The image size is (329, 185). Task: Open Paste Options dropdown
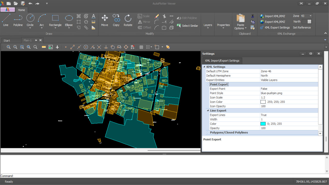pyautogui.click(x=241, y=27)
